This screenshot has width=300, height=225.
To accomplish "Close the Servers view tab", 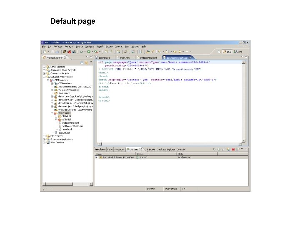I will 141,149.
